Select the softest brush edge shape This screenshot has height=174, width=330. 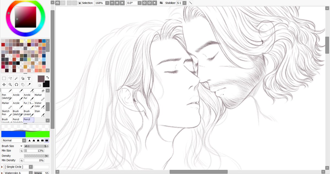pos(29,140)
